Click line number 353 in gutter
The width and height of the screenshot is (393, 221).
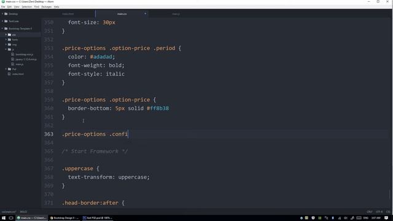49,48
